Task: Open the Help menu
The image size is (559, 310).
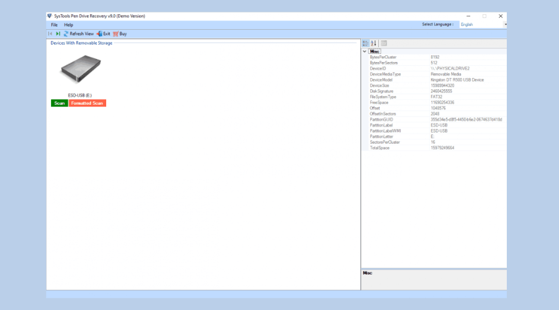Action: [68, 25]
